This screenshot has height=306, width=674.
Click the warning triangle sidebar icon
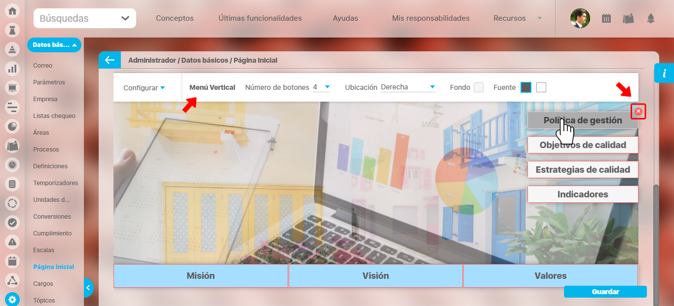click(x=12, y=241)
